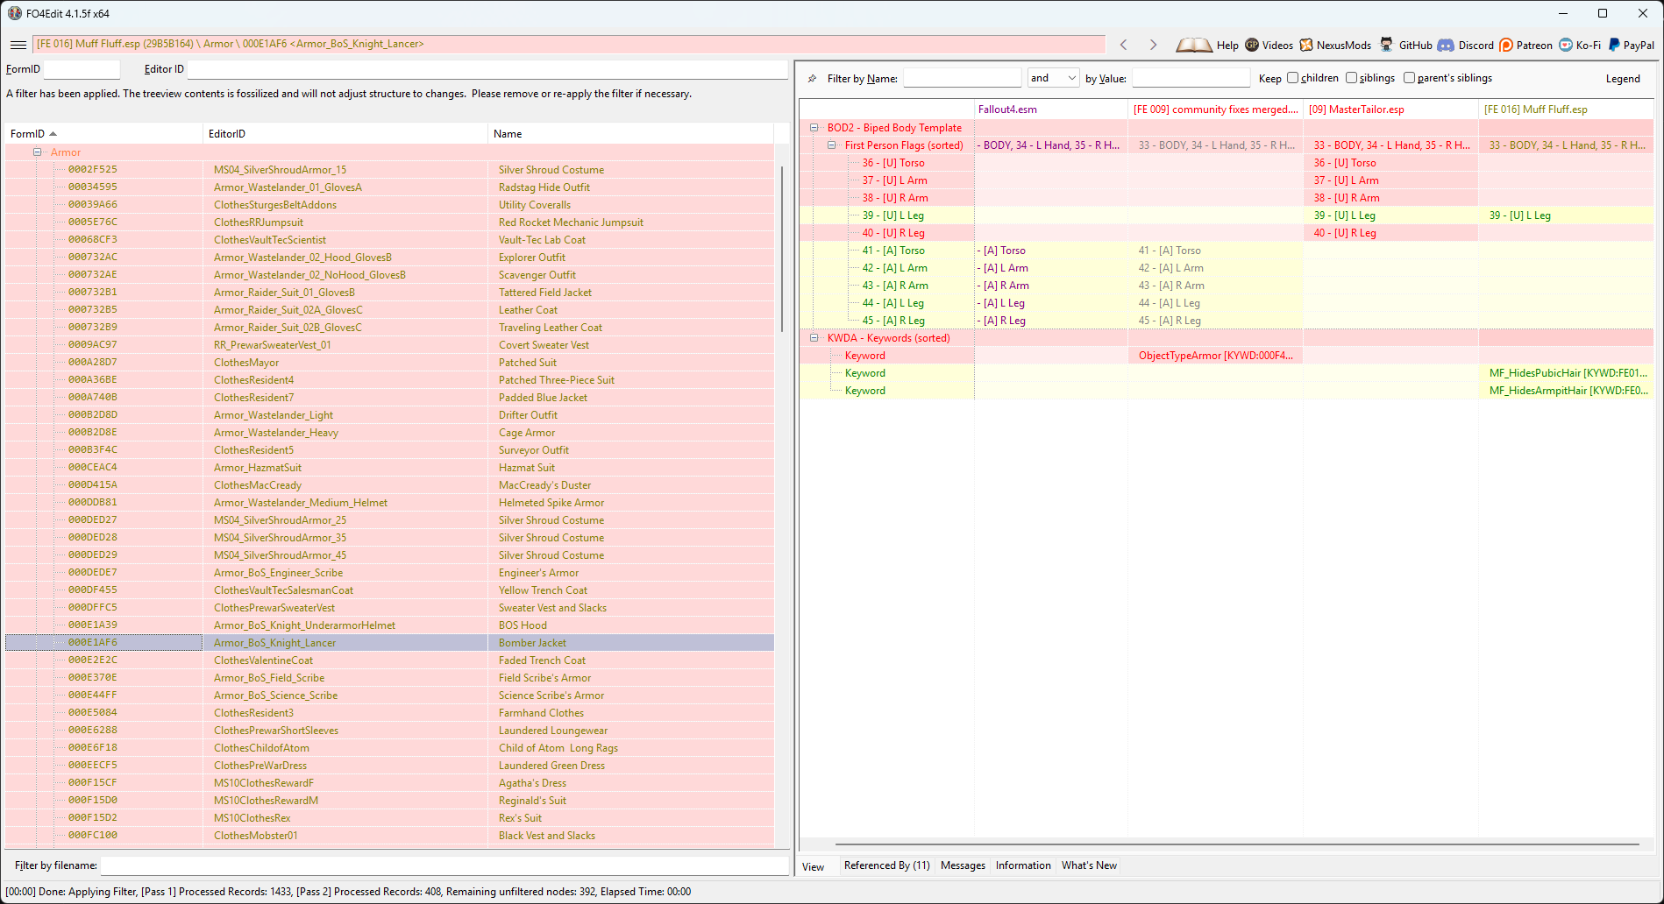Select the Hazmat Suit row
This screenshot has height=904, width=1664.
389,468
